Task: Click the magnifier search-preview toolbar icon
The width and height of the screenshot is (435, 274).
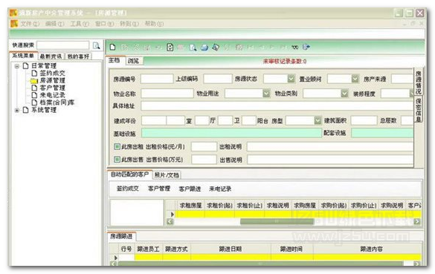Action: point(193,48)
